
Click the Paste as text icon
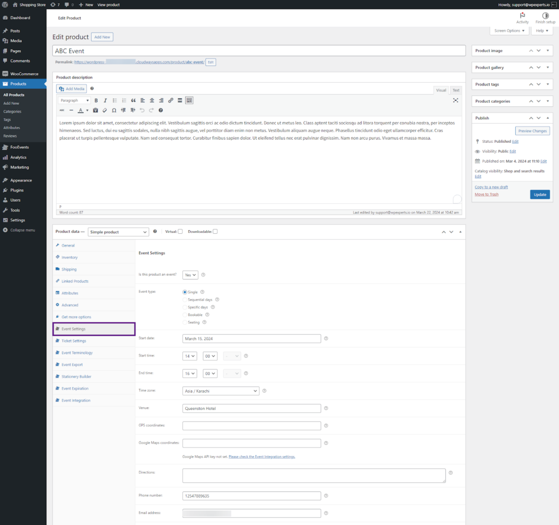pos(96,110)
